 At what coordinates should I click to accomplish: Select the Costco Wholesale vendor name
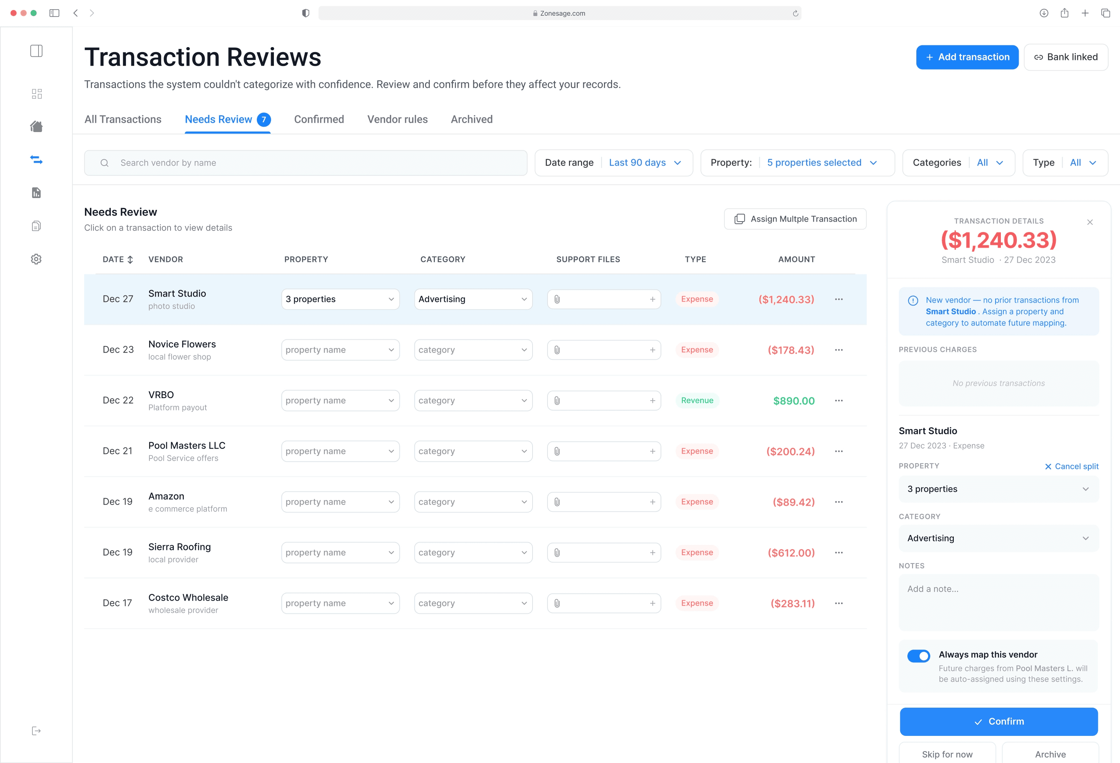coord(188,597)
